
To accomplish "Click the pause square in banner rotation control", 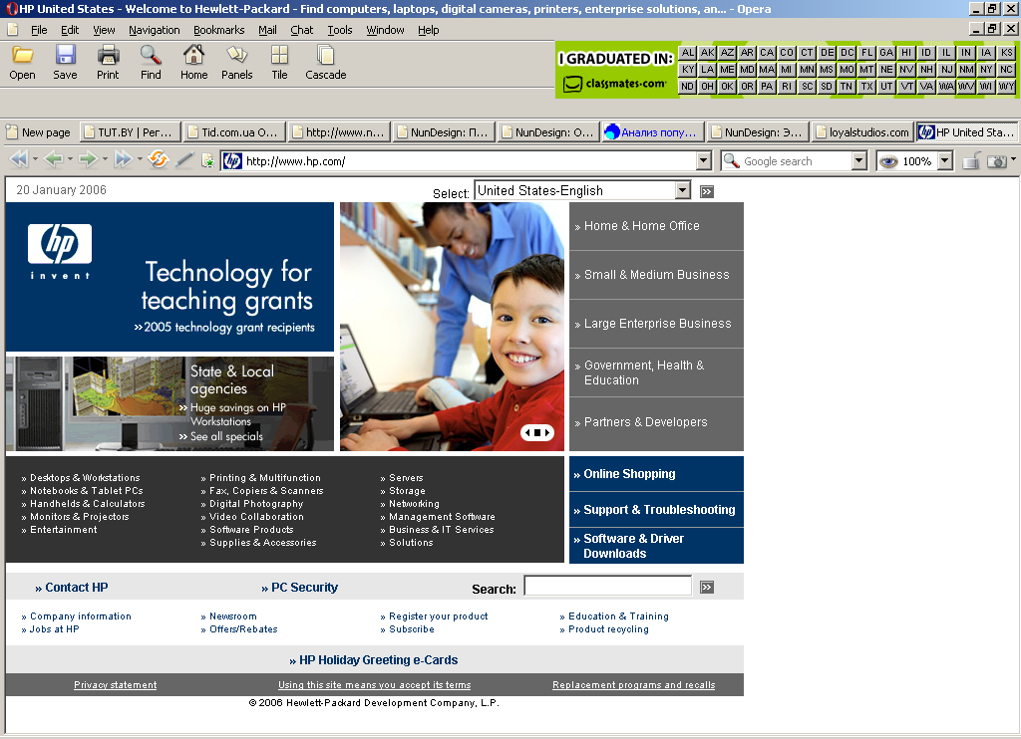I will click(x=537, y=432).
